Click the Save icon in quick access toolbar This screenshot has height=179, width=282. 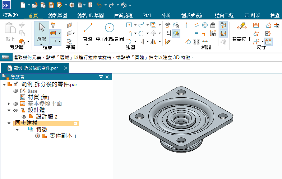51,5
